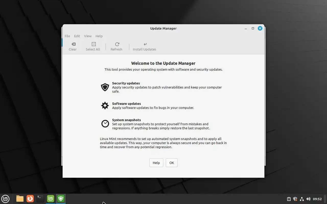Click the Help button in the welcome dialog
Screen dimensions: 327x204
point(156,163)
